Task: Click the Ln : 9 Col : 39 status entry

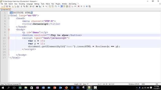Action: tap(102, 84)
